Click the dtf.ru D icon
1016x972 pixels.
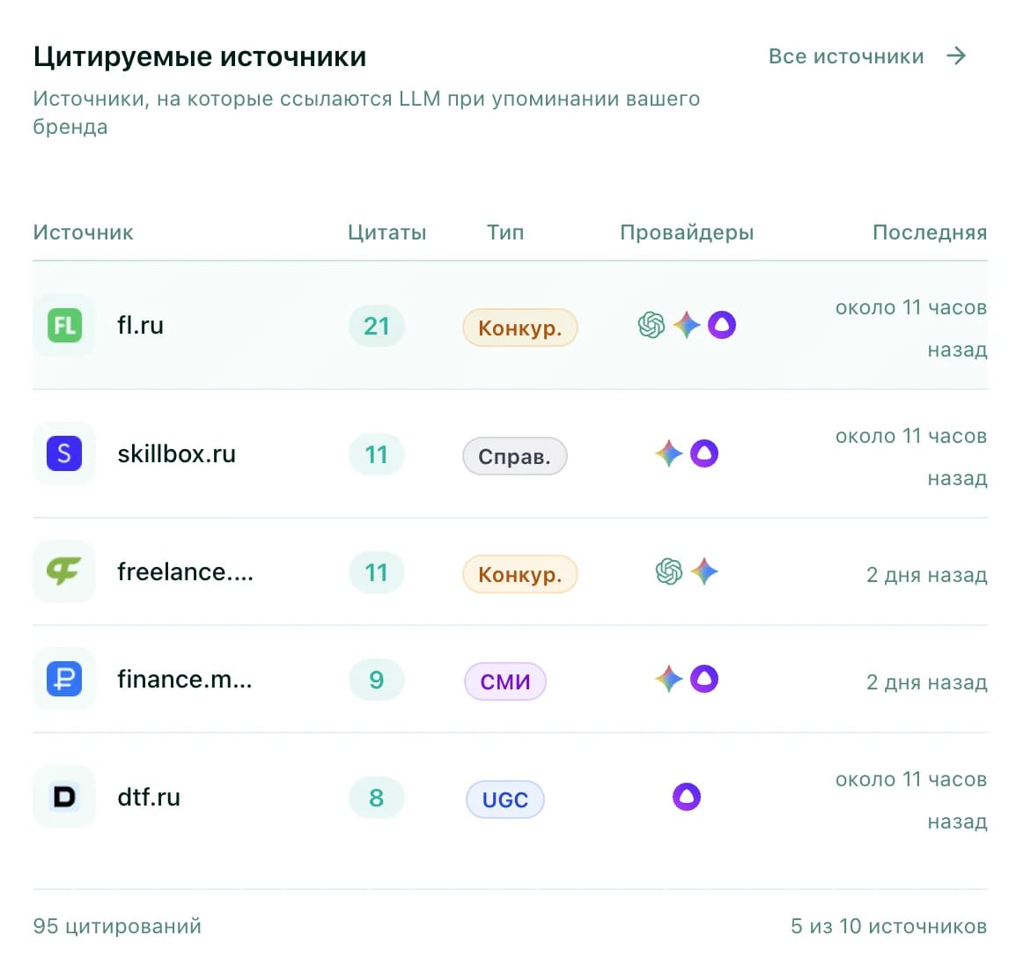pos(63,798)
